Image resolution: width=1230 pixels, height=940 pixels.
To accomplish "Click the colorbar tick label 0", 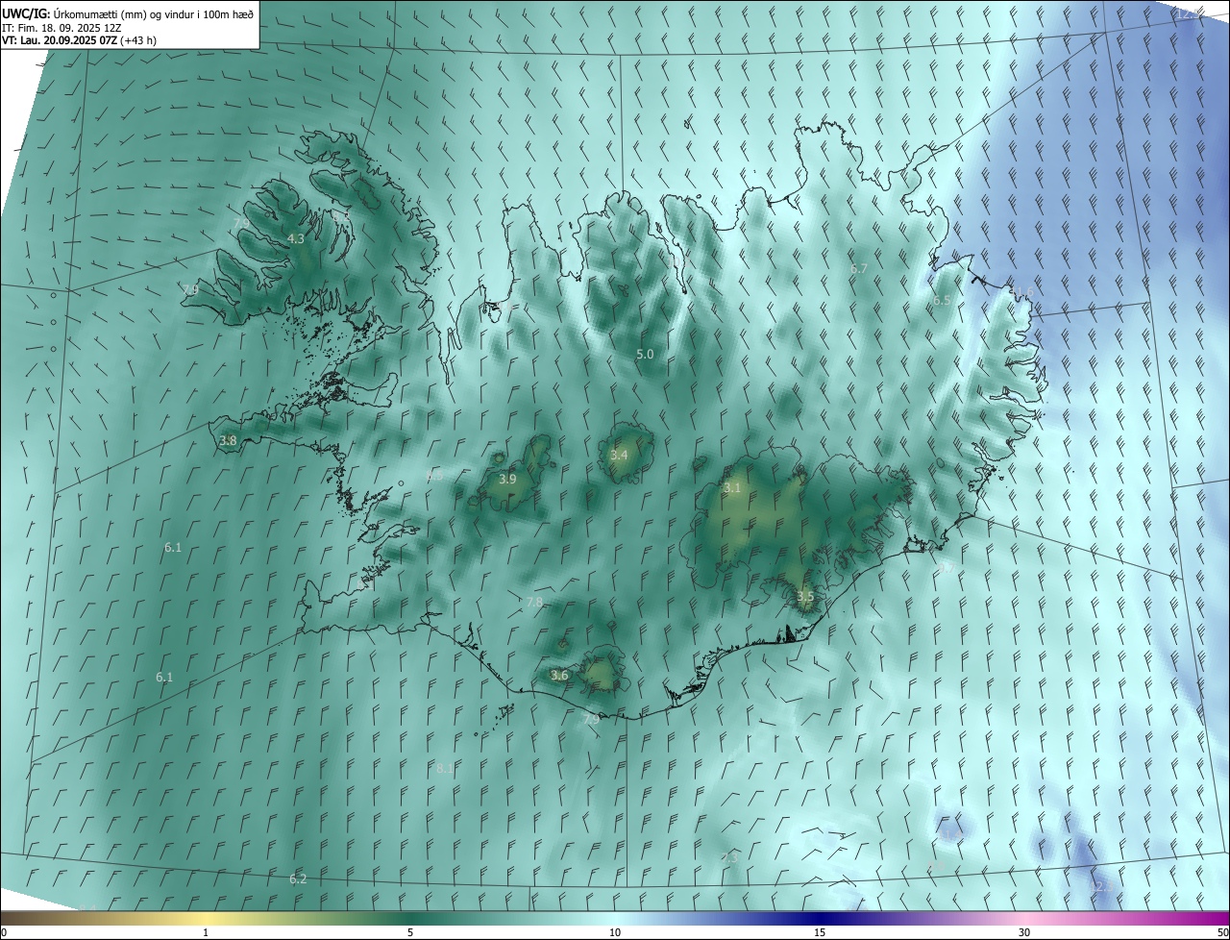I will pyautogui.click(x=4, y=932).
